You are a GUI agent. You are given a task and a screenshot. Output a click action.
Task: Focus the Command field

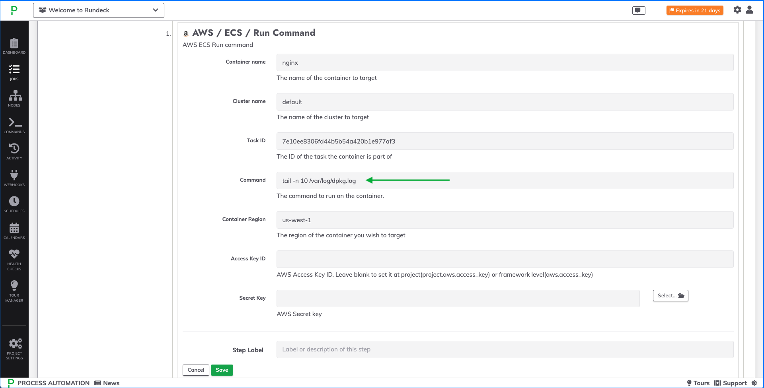point(505,180)
